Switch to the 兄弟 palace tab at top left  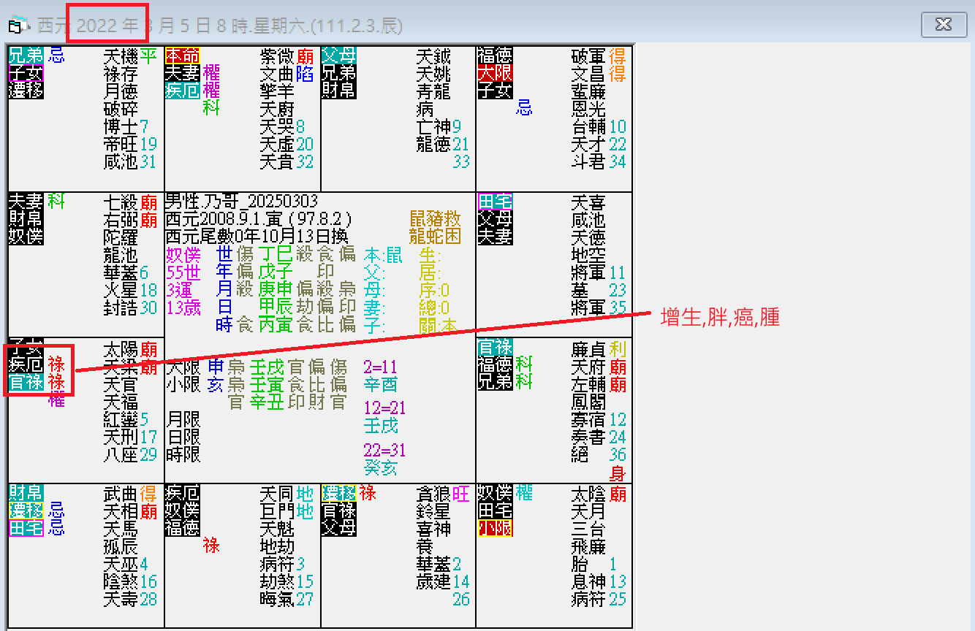(26, 56)
